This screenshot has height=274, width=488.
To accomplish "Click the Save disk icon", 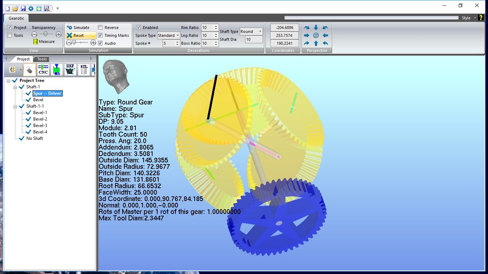I will pos(23,8).
